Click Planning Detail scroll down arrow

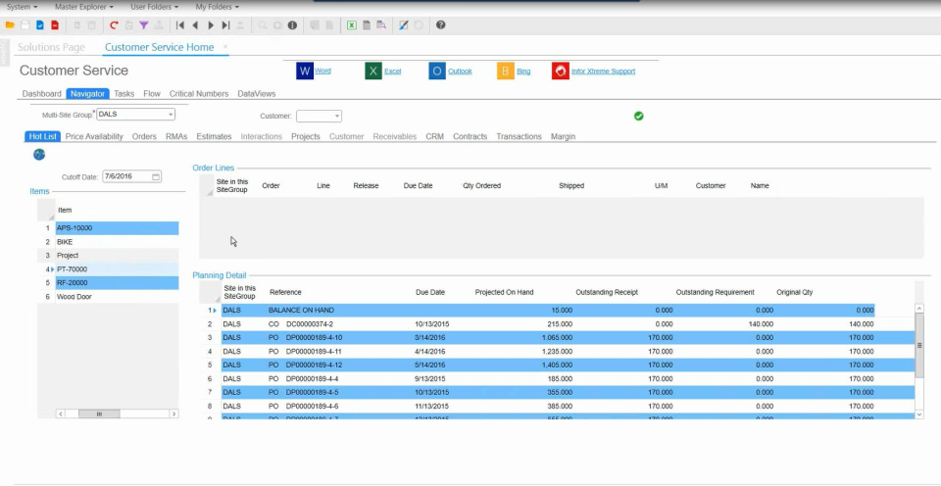click(918, 414)
